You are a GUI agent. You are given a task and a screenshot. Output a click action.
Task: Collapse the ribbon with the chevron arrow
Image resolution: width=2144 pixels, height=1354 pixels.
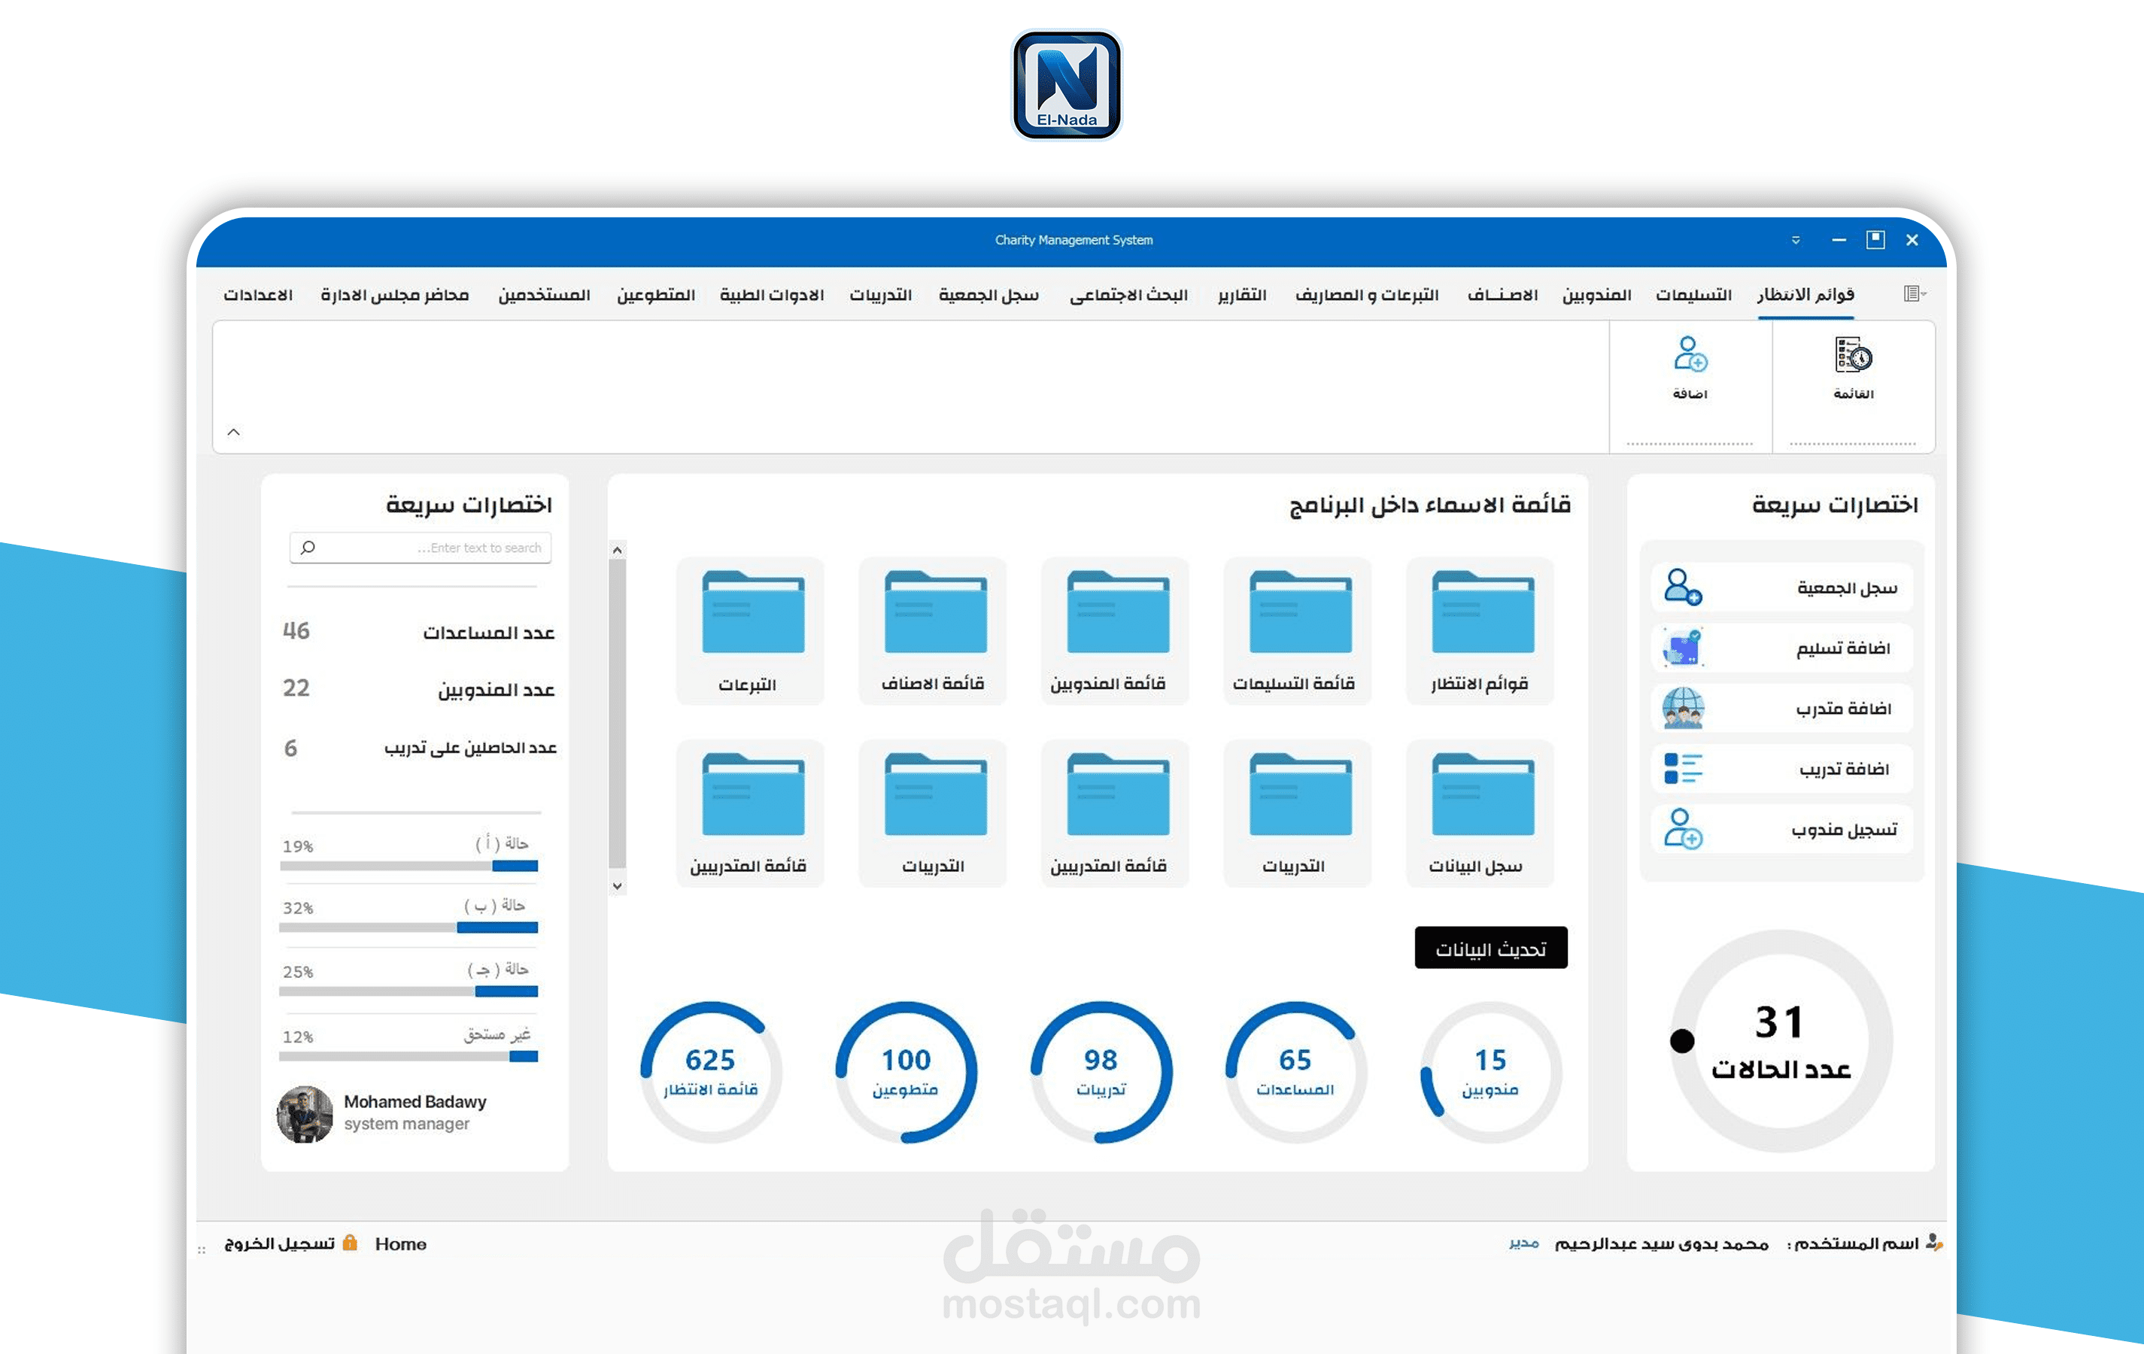tap(233, 433)
